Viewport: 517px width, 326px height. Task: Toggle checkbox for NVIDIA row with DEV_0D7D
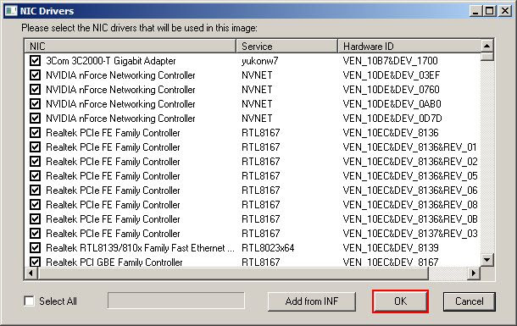point(35,119)
